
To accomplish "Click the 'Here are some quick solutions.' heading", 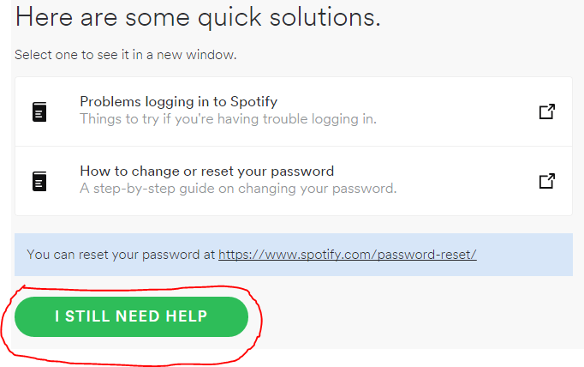I will 198,17.
